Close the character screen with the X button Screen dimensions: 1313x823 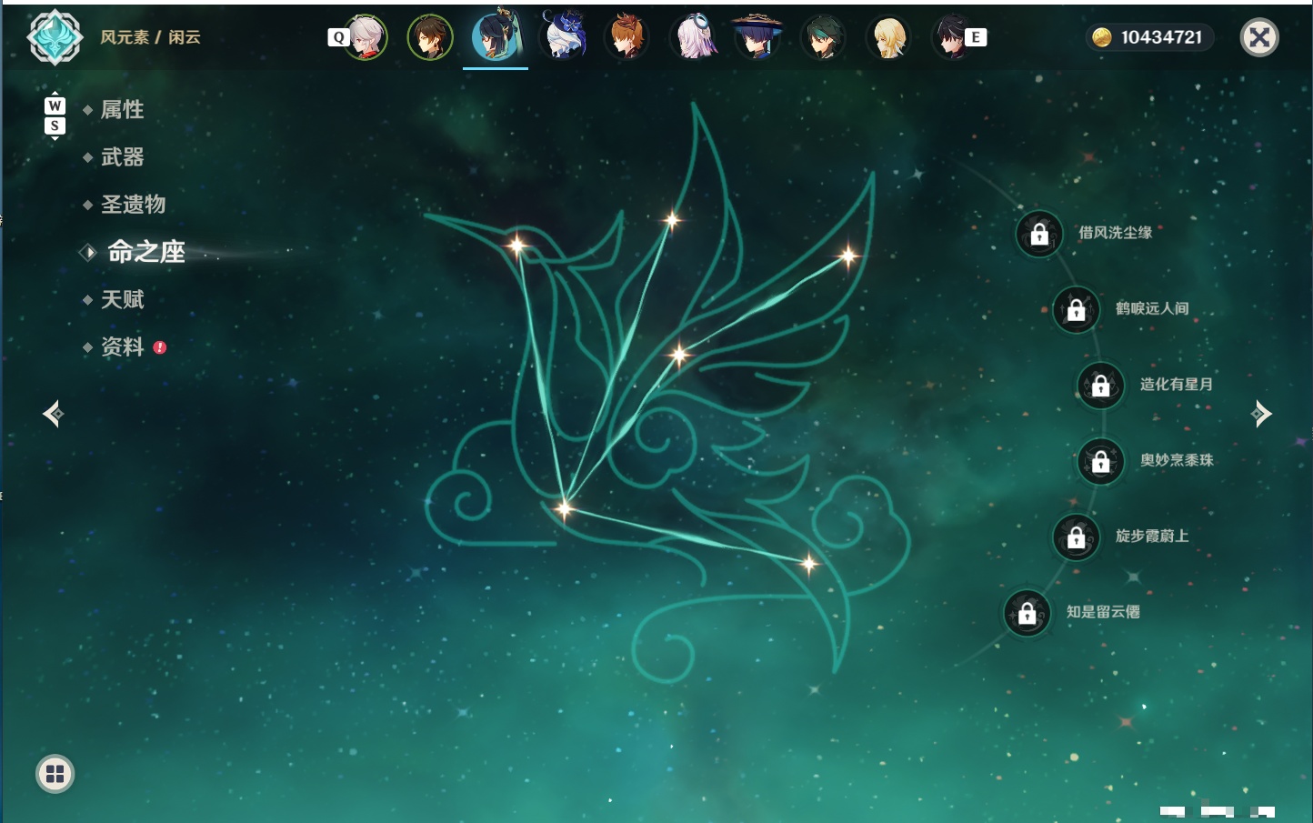tap(1259, 37)
